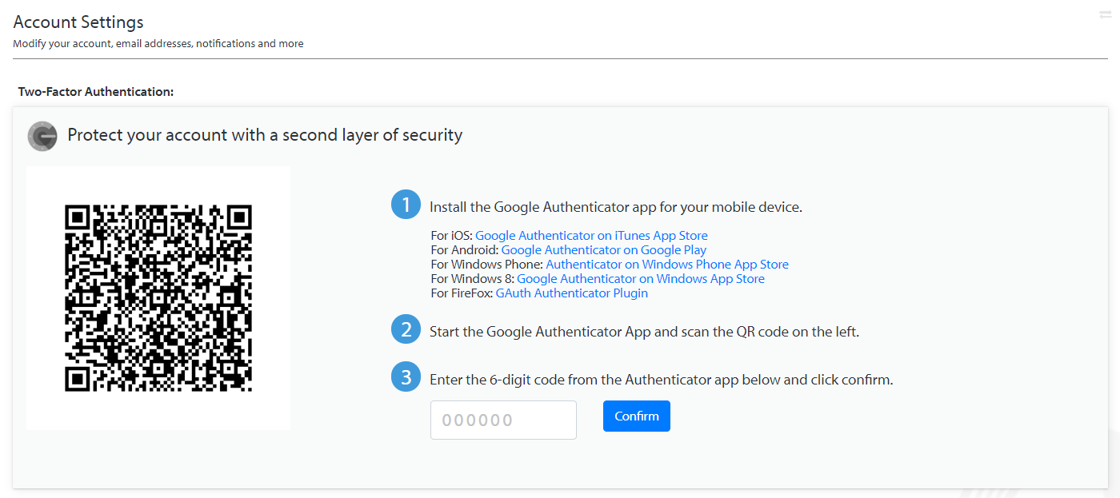Open Google Authenticator on Windows App Store link

coord(641,279)
